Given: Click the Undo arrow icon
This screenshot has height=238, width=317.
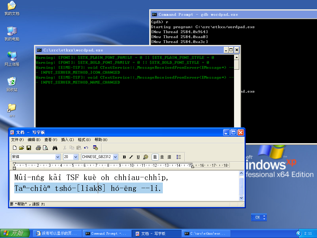Looking at the screenshot, I should tap(86, 148).
